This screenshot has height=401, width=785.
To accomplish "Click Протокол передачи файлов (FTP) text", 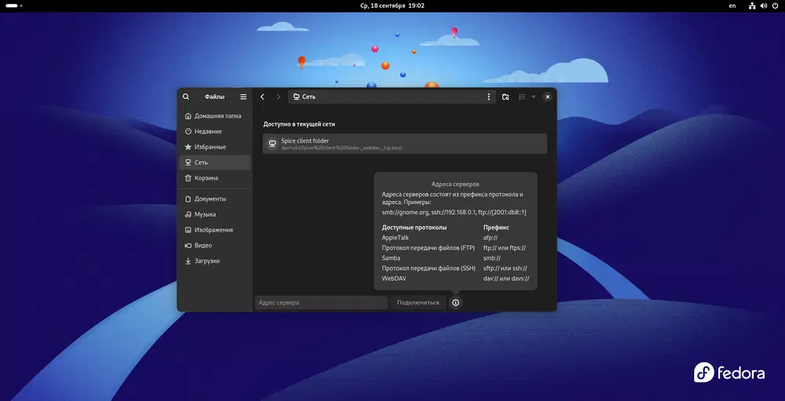I will [x=428, y=248].
